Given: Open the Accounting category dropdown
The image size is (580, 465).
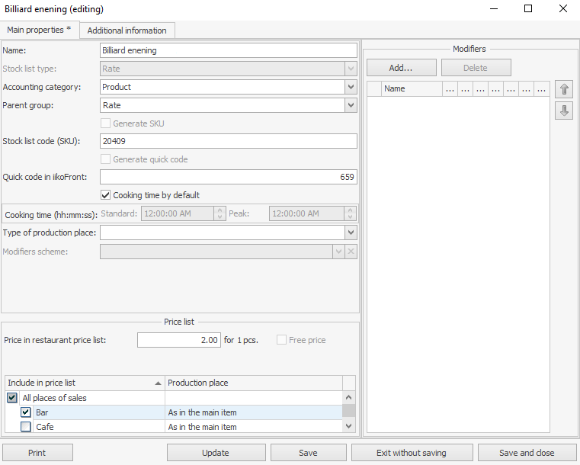Looking at the screenshot, I should click(351, 87).
